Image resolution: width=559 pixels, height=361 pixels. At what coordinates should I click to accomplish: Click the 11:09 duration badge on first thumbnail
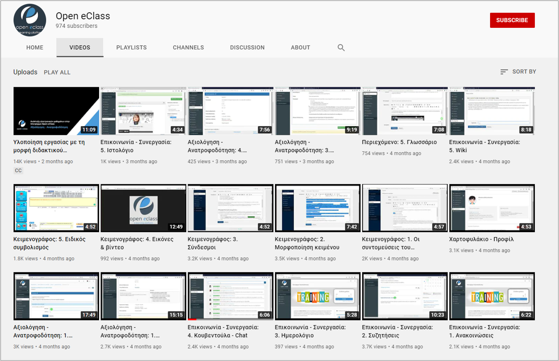click(89, 130)
